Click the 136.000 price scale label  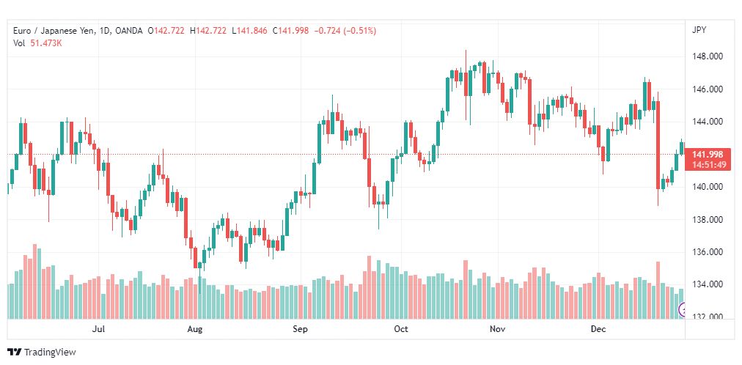[x=708, y=252]
